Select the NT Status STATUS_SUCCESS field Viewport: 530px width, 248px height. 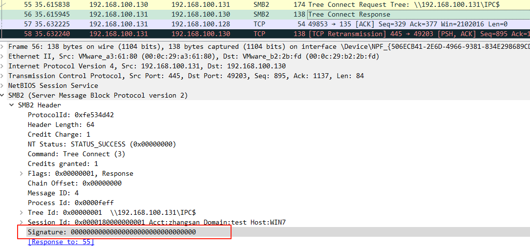102,144
